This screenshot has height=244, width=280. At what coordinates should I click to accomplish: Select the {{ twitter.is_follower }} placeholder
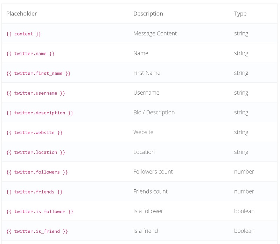[40, 212]
